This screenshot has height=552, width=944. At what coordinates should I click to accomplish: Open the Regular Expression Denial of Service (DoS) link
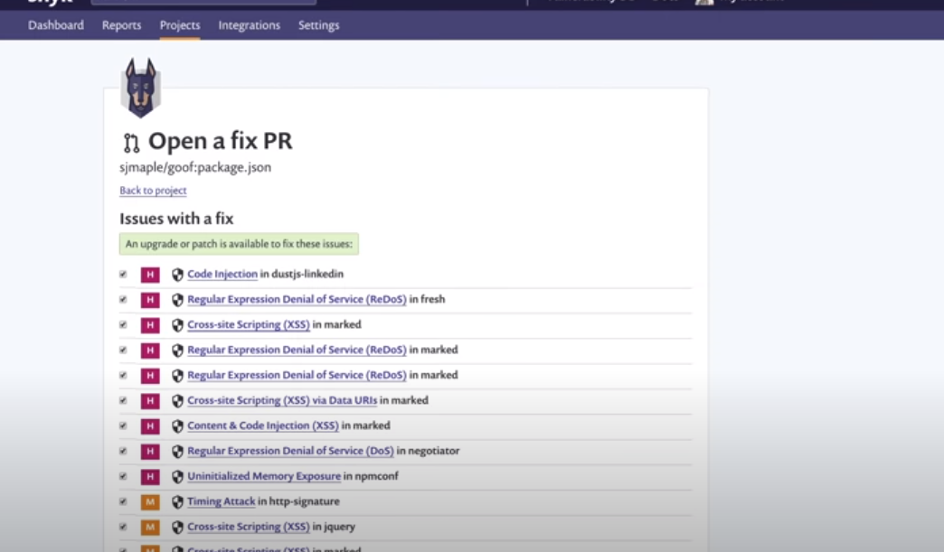(291, 451)
